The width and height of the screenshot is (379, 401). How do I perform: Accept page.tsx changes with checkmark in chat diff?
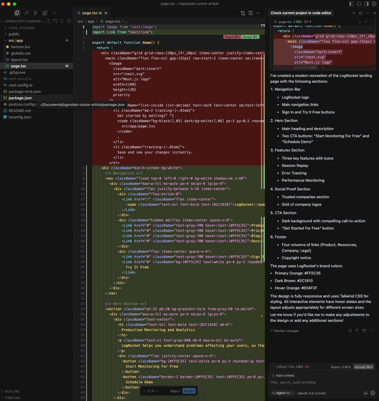pyautogui.click(x=366, y=22)
